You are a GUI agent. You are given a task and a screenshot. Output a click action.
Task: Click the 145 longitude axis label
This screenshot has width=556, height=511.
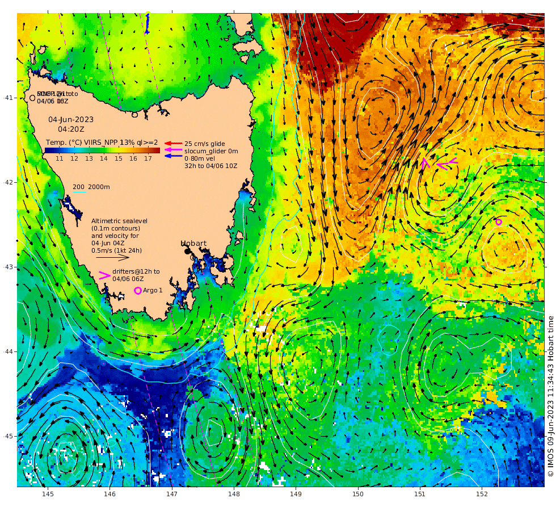tap(48, 493)
